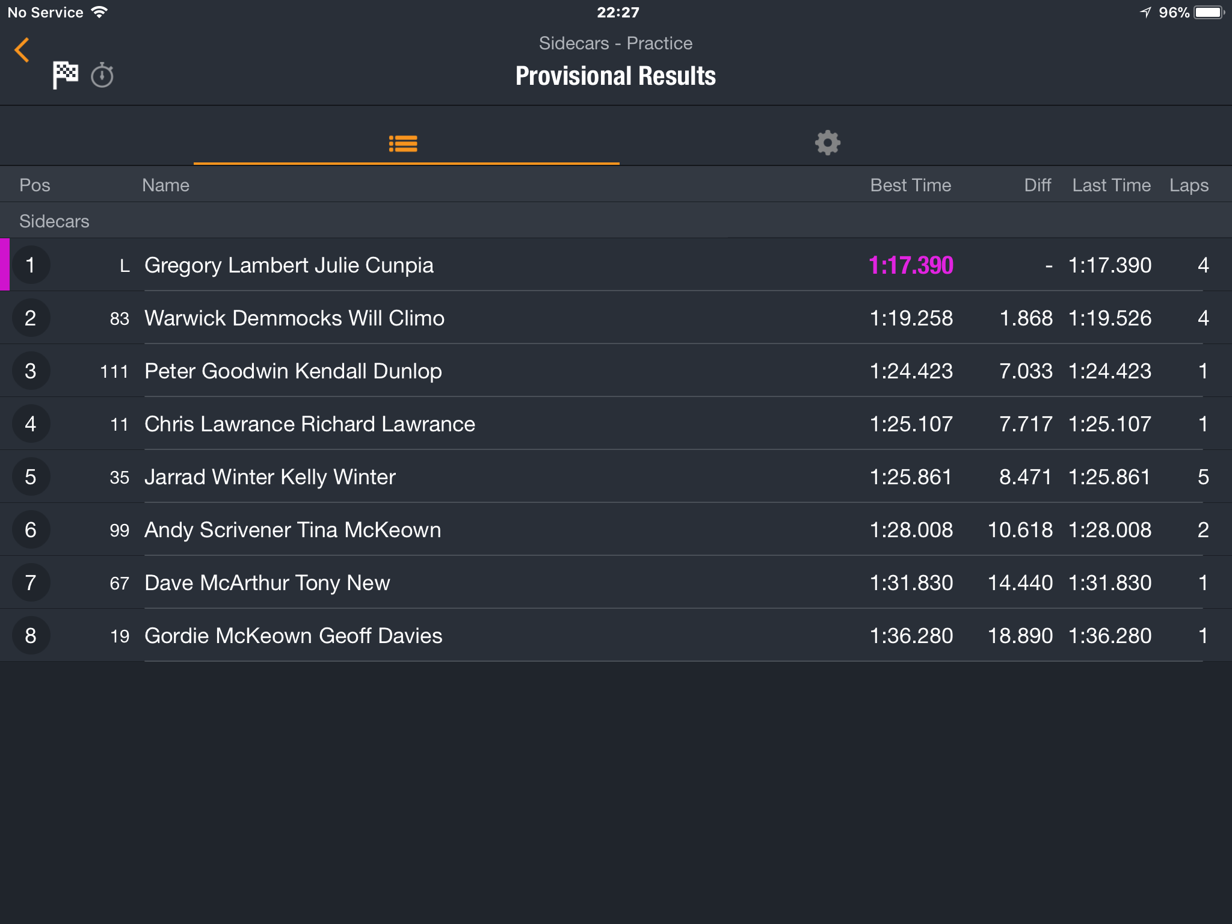Select Gordie McKeown Geoff Davies row

click(616, 635)
